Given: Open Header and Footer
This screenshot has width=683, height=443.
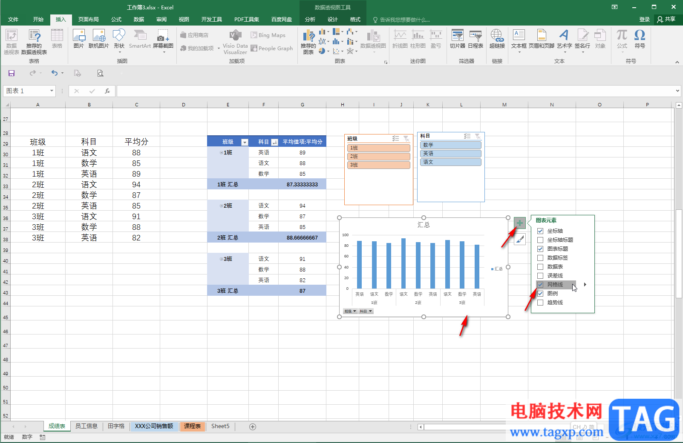Looking at the screenshot, I should point(542,39).
